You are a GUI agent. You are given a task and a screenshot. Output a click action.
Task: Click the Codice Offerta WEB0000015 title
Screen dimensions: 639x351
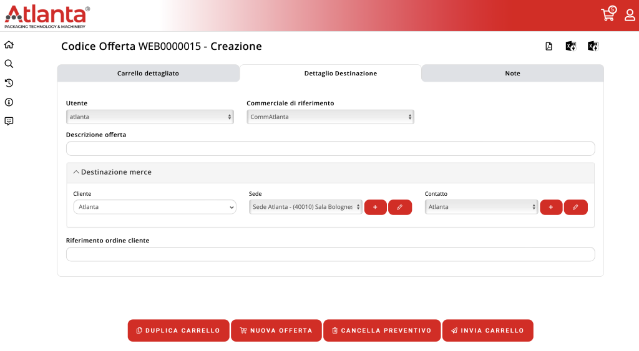point(162,46)
